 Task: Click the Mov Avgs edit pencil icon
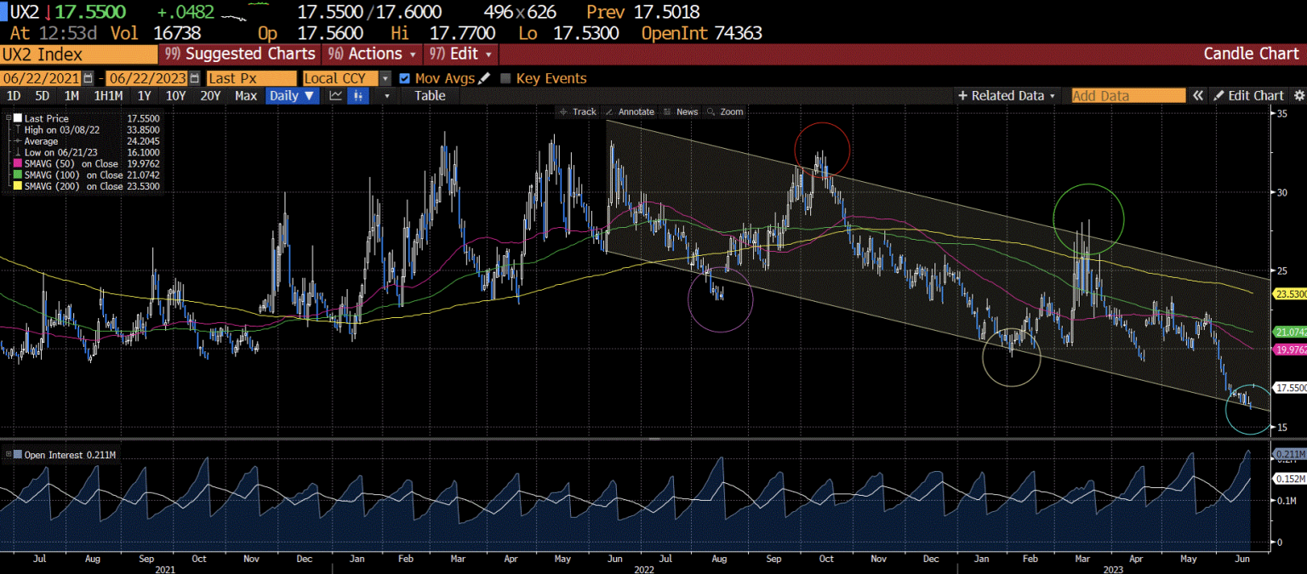tap(482, 78)
